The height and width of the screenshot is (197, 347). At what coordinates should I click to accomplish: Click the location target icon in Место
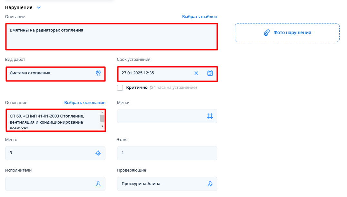[x=98, y=153]
